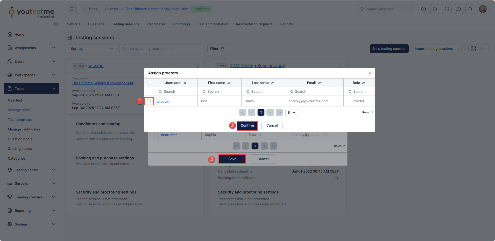495x241 pixels.
Task: Toggle the select-all checkbox in table header
Action: 149,83
